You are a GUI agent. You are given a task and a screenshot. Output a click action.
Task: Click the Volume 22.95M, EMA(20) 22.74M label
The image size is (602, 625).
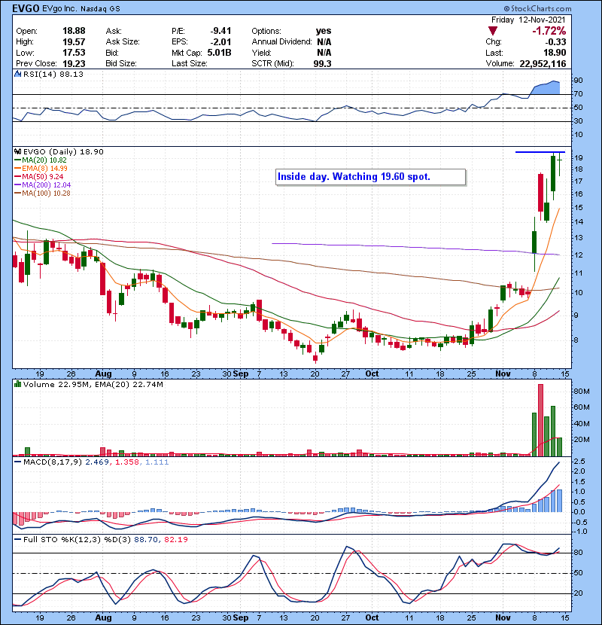coord(93,385)
